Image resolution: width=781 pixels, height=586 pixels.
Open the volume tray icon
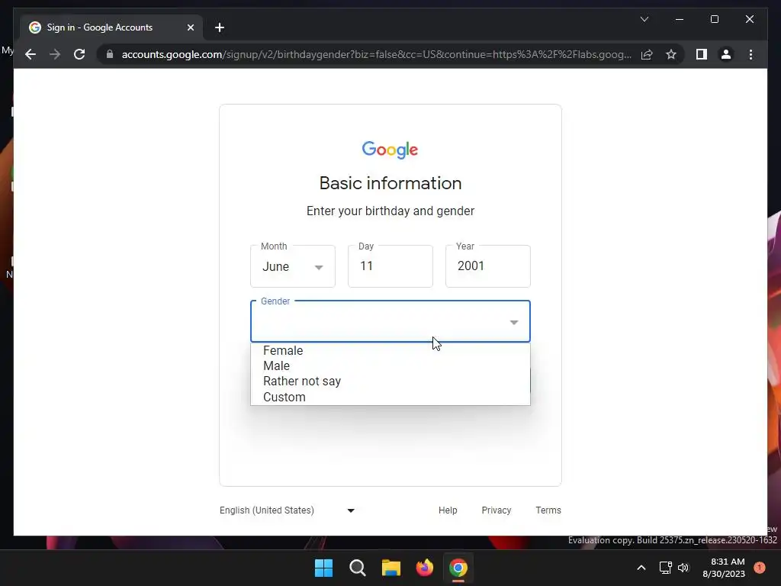click(683, 568)
